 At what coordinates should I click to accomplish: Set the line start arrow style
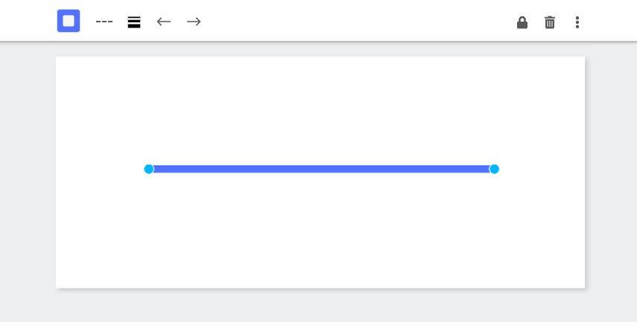click(x=164, y=22)
